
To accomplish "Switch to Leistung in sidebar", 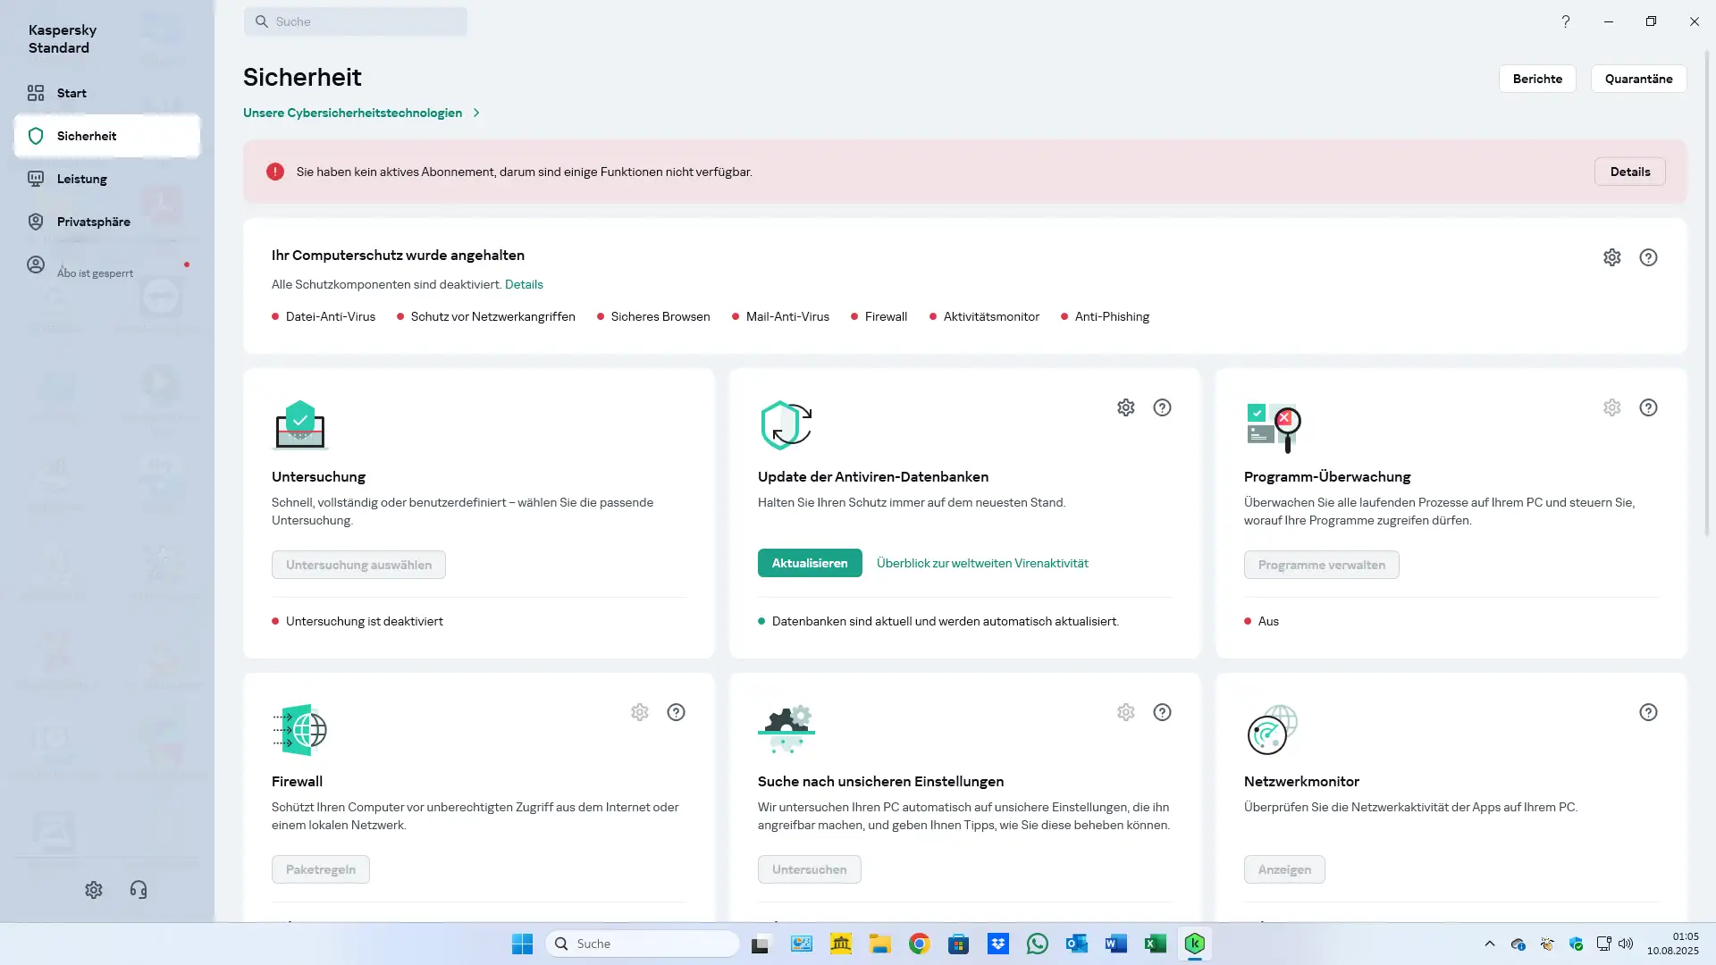I will 81,179.
